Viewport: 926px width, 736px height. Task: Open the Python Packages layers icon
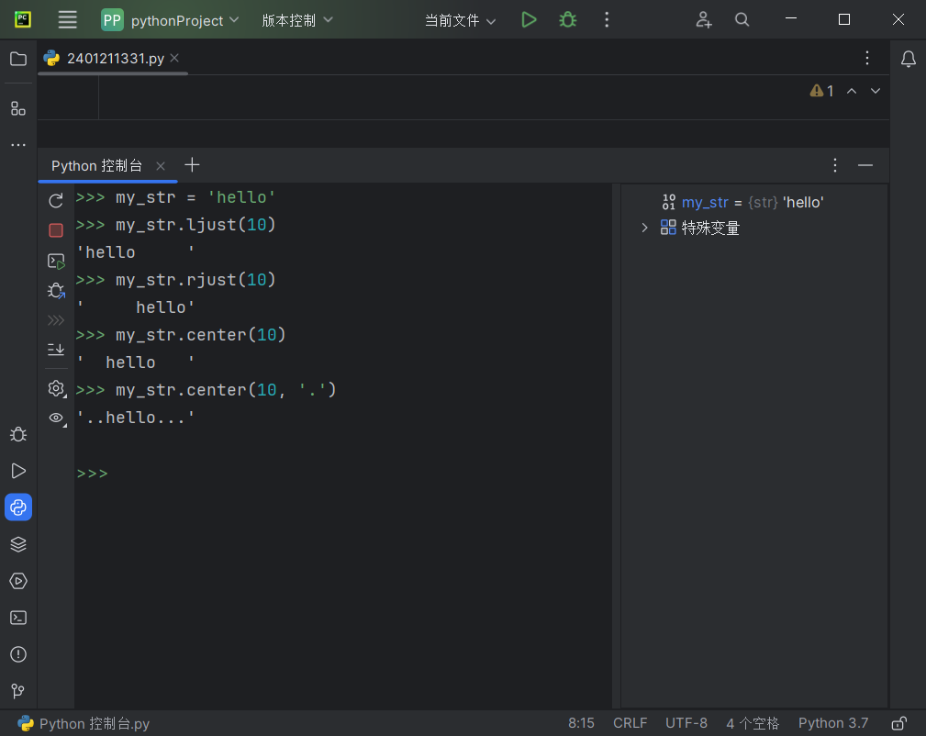coord(18,544)
